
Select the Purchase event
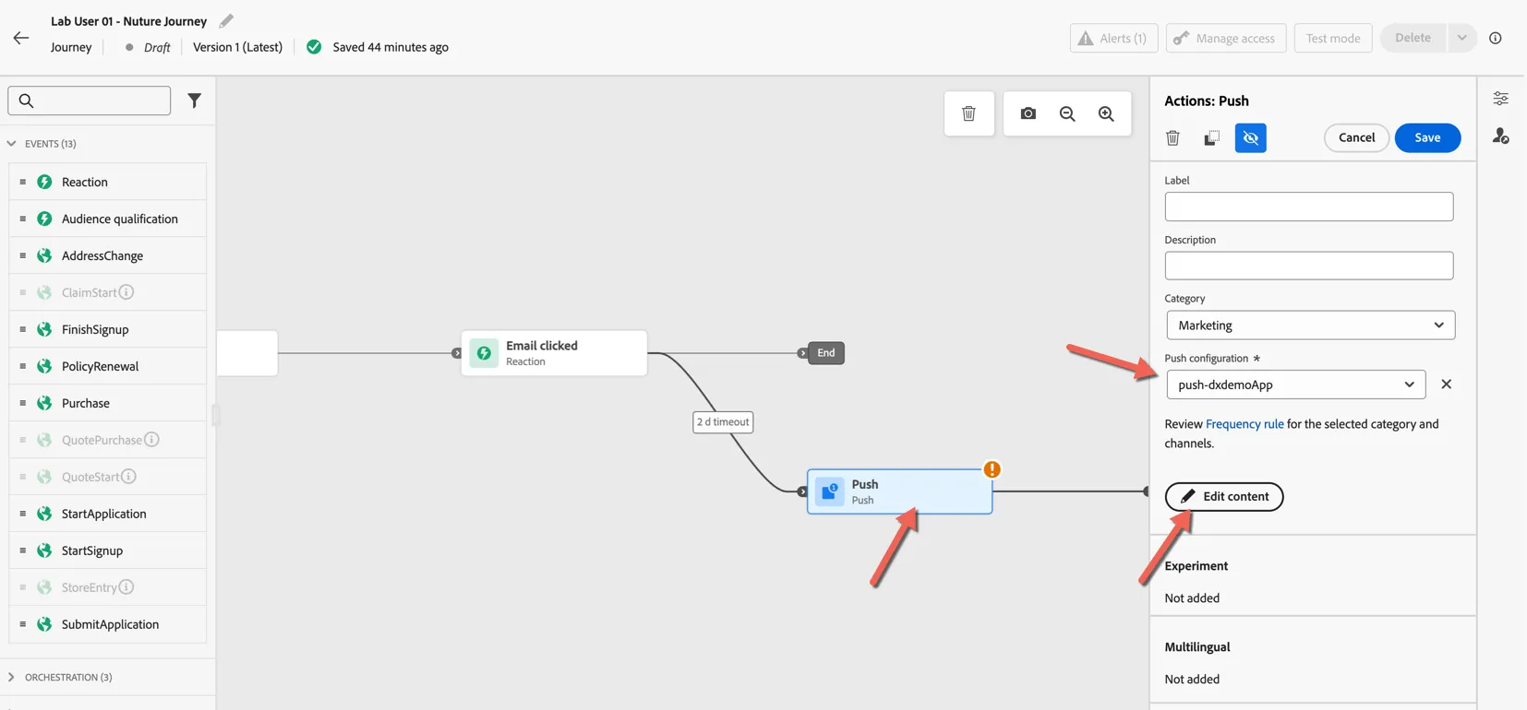(x=108, y=403)
